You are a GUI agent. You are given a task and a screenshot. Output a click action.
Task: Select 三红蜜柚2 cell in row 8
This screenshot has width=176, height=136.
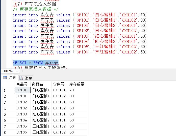pyautogui.click(x=41, y=132)
